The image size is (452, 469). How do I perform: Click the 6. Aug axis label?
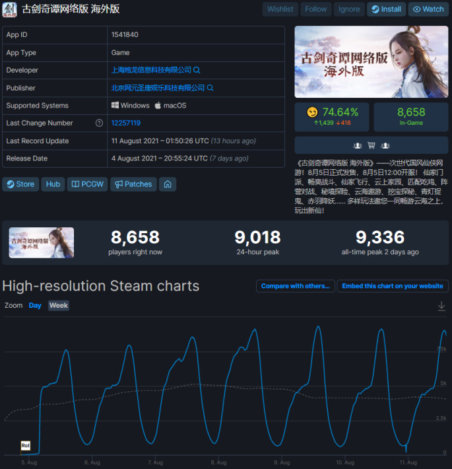pyautogui.click(x=92, y=462)
